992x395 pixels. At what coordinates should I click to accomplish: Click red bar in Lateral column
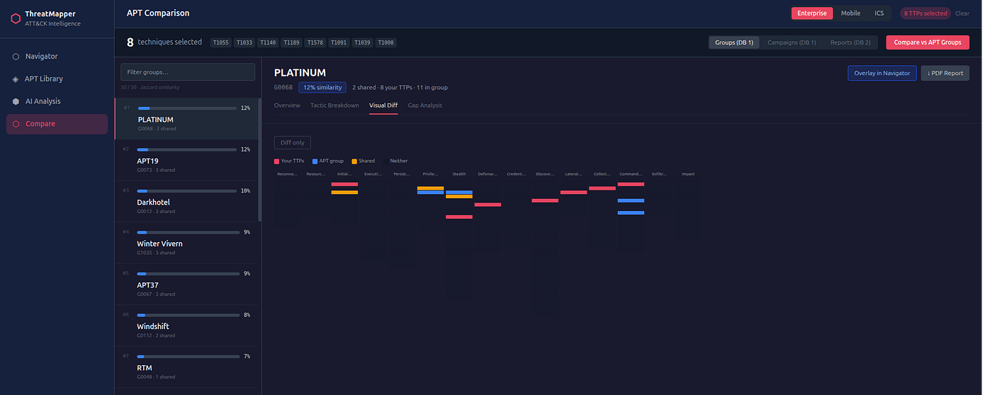tap(574, 193)
